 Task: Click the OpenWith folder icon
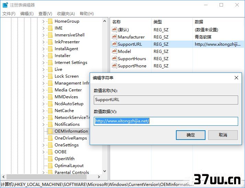tap(50, 159)
